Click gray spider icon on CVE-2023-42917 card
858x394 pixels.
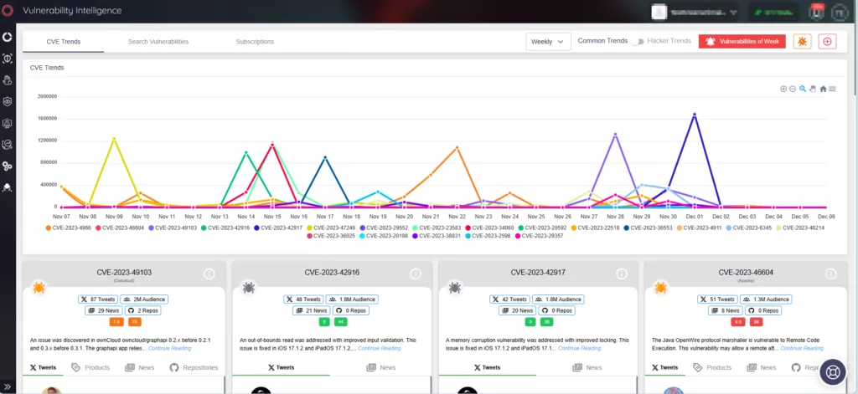pyautogui.click(x=455, y=287)
